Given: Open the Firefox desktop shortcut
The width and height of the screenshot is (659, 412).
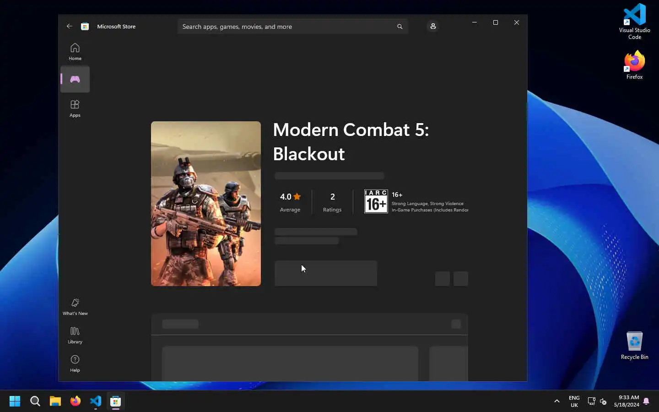Looking at the screenshot, I should [635, 65].
